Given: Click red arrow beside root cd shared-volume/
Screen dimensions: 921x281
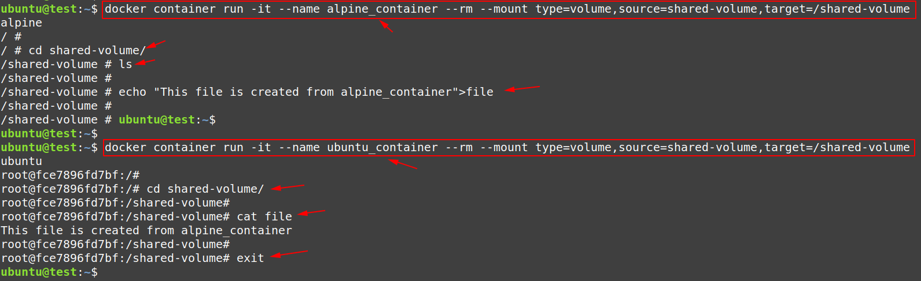Looking at the screenshot, I should click(x=288, y=187).
